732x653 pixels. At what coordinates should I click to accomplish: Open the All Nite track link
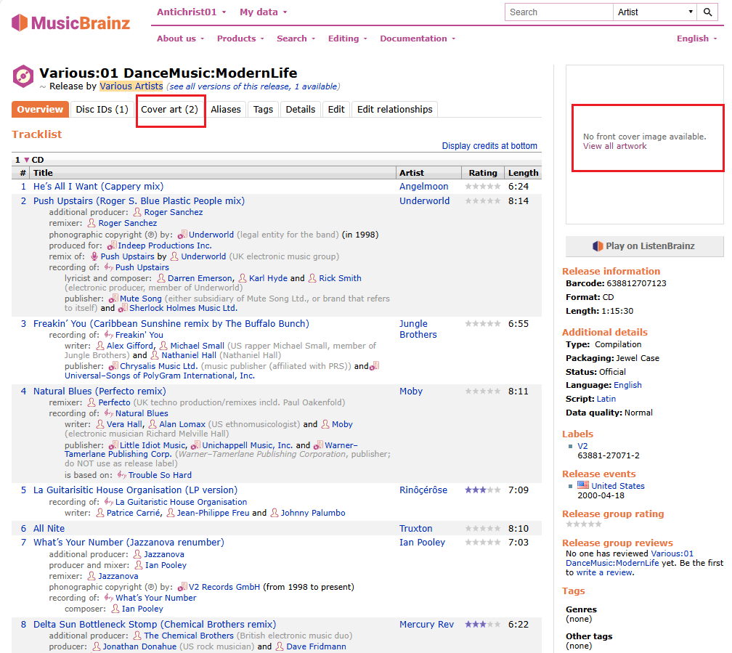point(49,528)
